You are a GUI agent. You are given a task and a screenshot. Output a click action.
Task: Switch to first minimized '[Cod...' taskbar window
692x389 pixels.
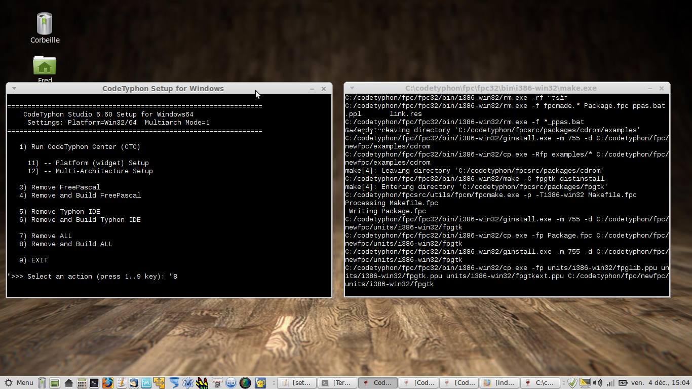click(x=418, y=383)
